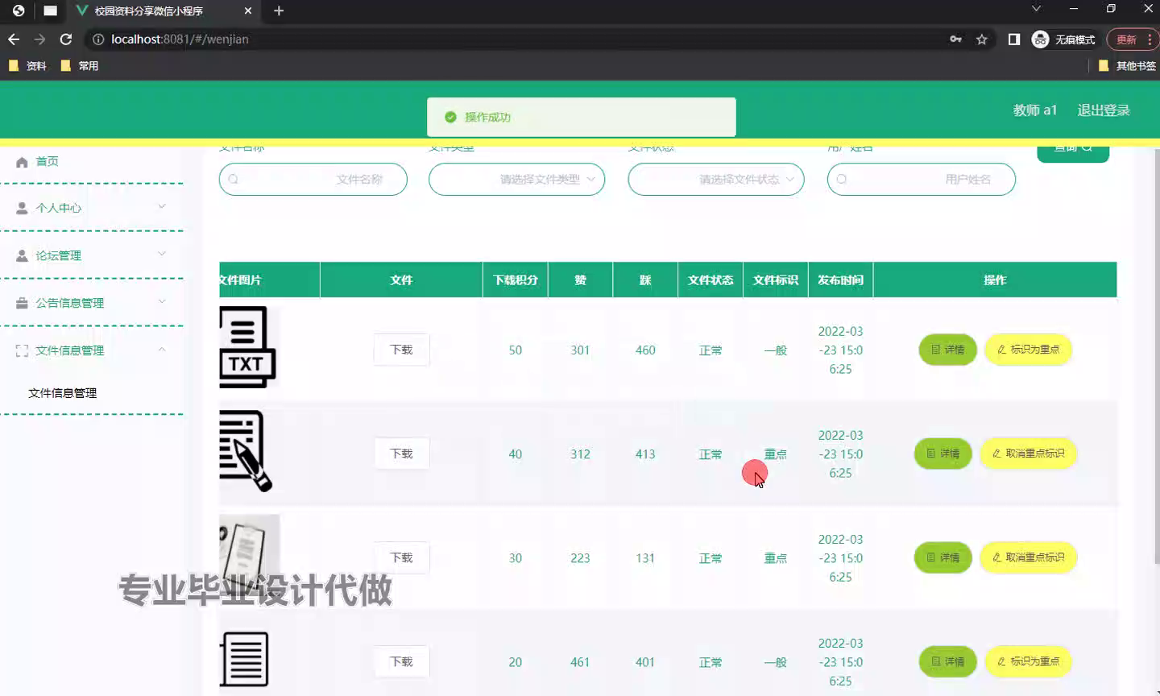Click the 教师 a1 user label

(x=1035, y=110)
